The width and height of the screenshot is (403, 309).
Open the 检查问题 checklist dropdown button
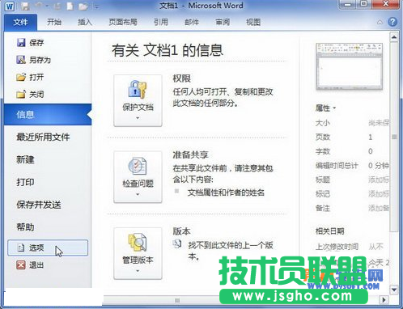pos(138,177)
